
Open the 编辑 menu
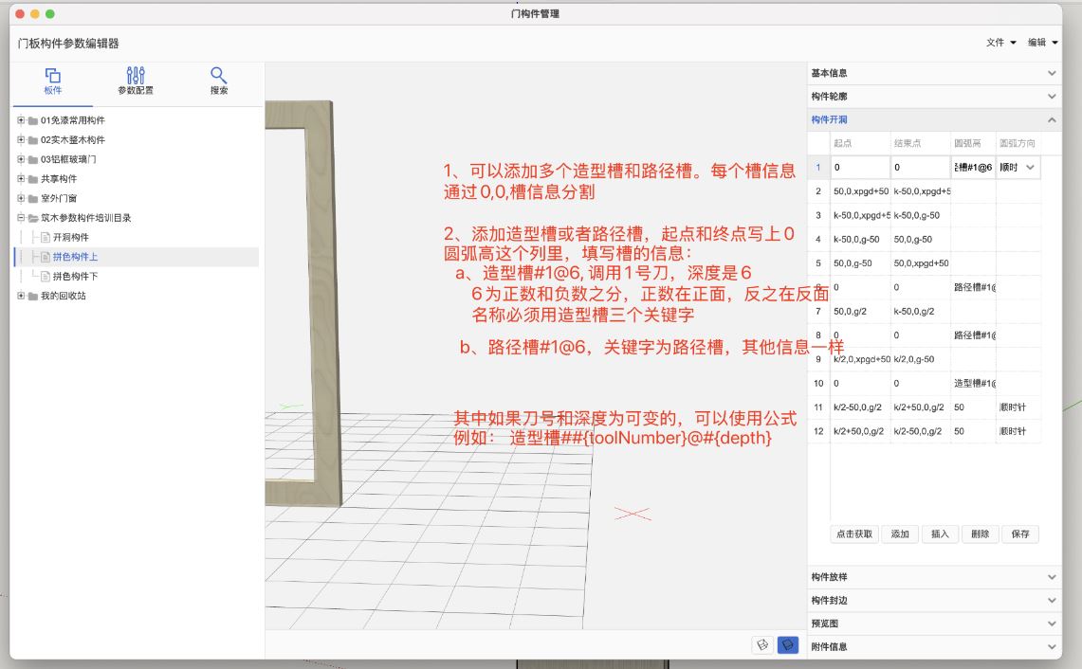(1041, 43)
